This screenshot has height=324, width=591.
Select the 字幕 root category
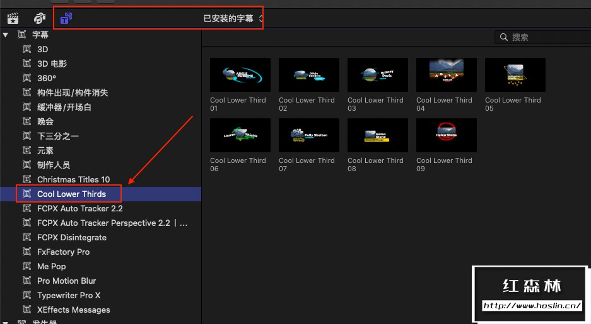(40, 35)
